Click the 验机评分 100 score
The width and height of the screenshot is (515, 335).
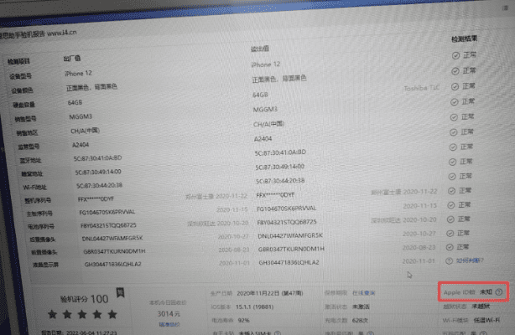click(85, 299)
